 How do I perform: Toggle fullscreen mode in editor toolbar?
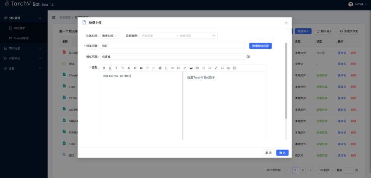(x=222, y=68)
